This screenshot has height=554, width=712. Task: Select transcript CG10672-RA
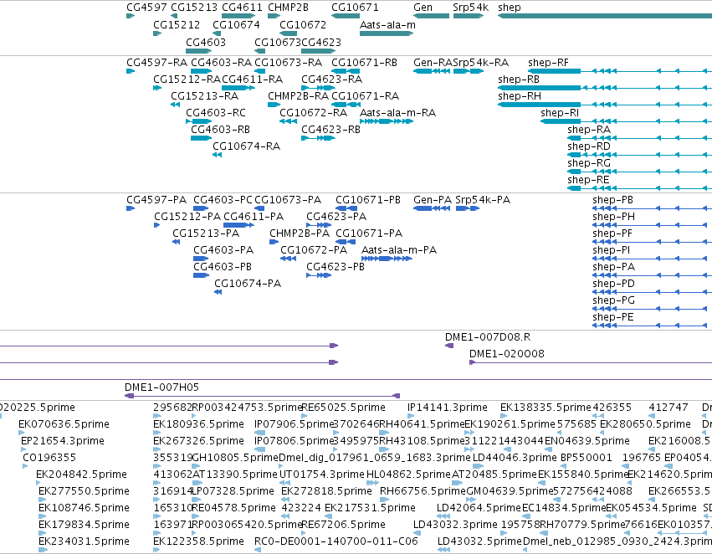(313, 113)
